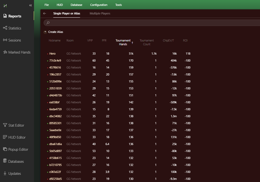
Task: Open the Configuration menu
Action: (x=99, y=5)
